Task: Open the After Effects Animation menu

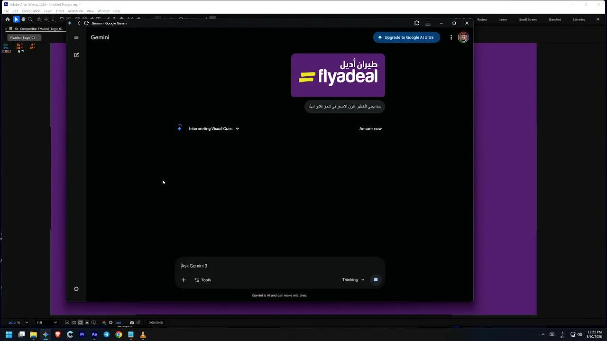Action: (x=75, y=11)
